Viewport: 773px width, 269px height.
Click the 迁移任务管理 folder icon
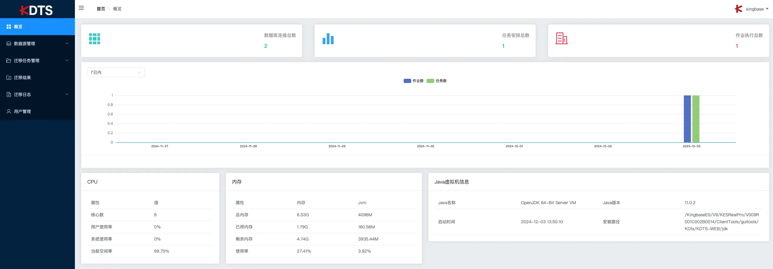9,61
